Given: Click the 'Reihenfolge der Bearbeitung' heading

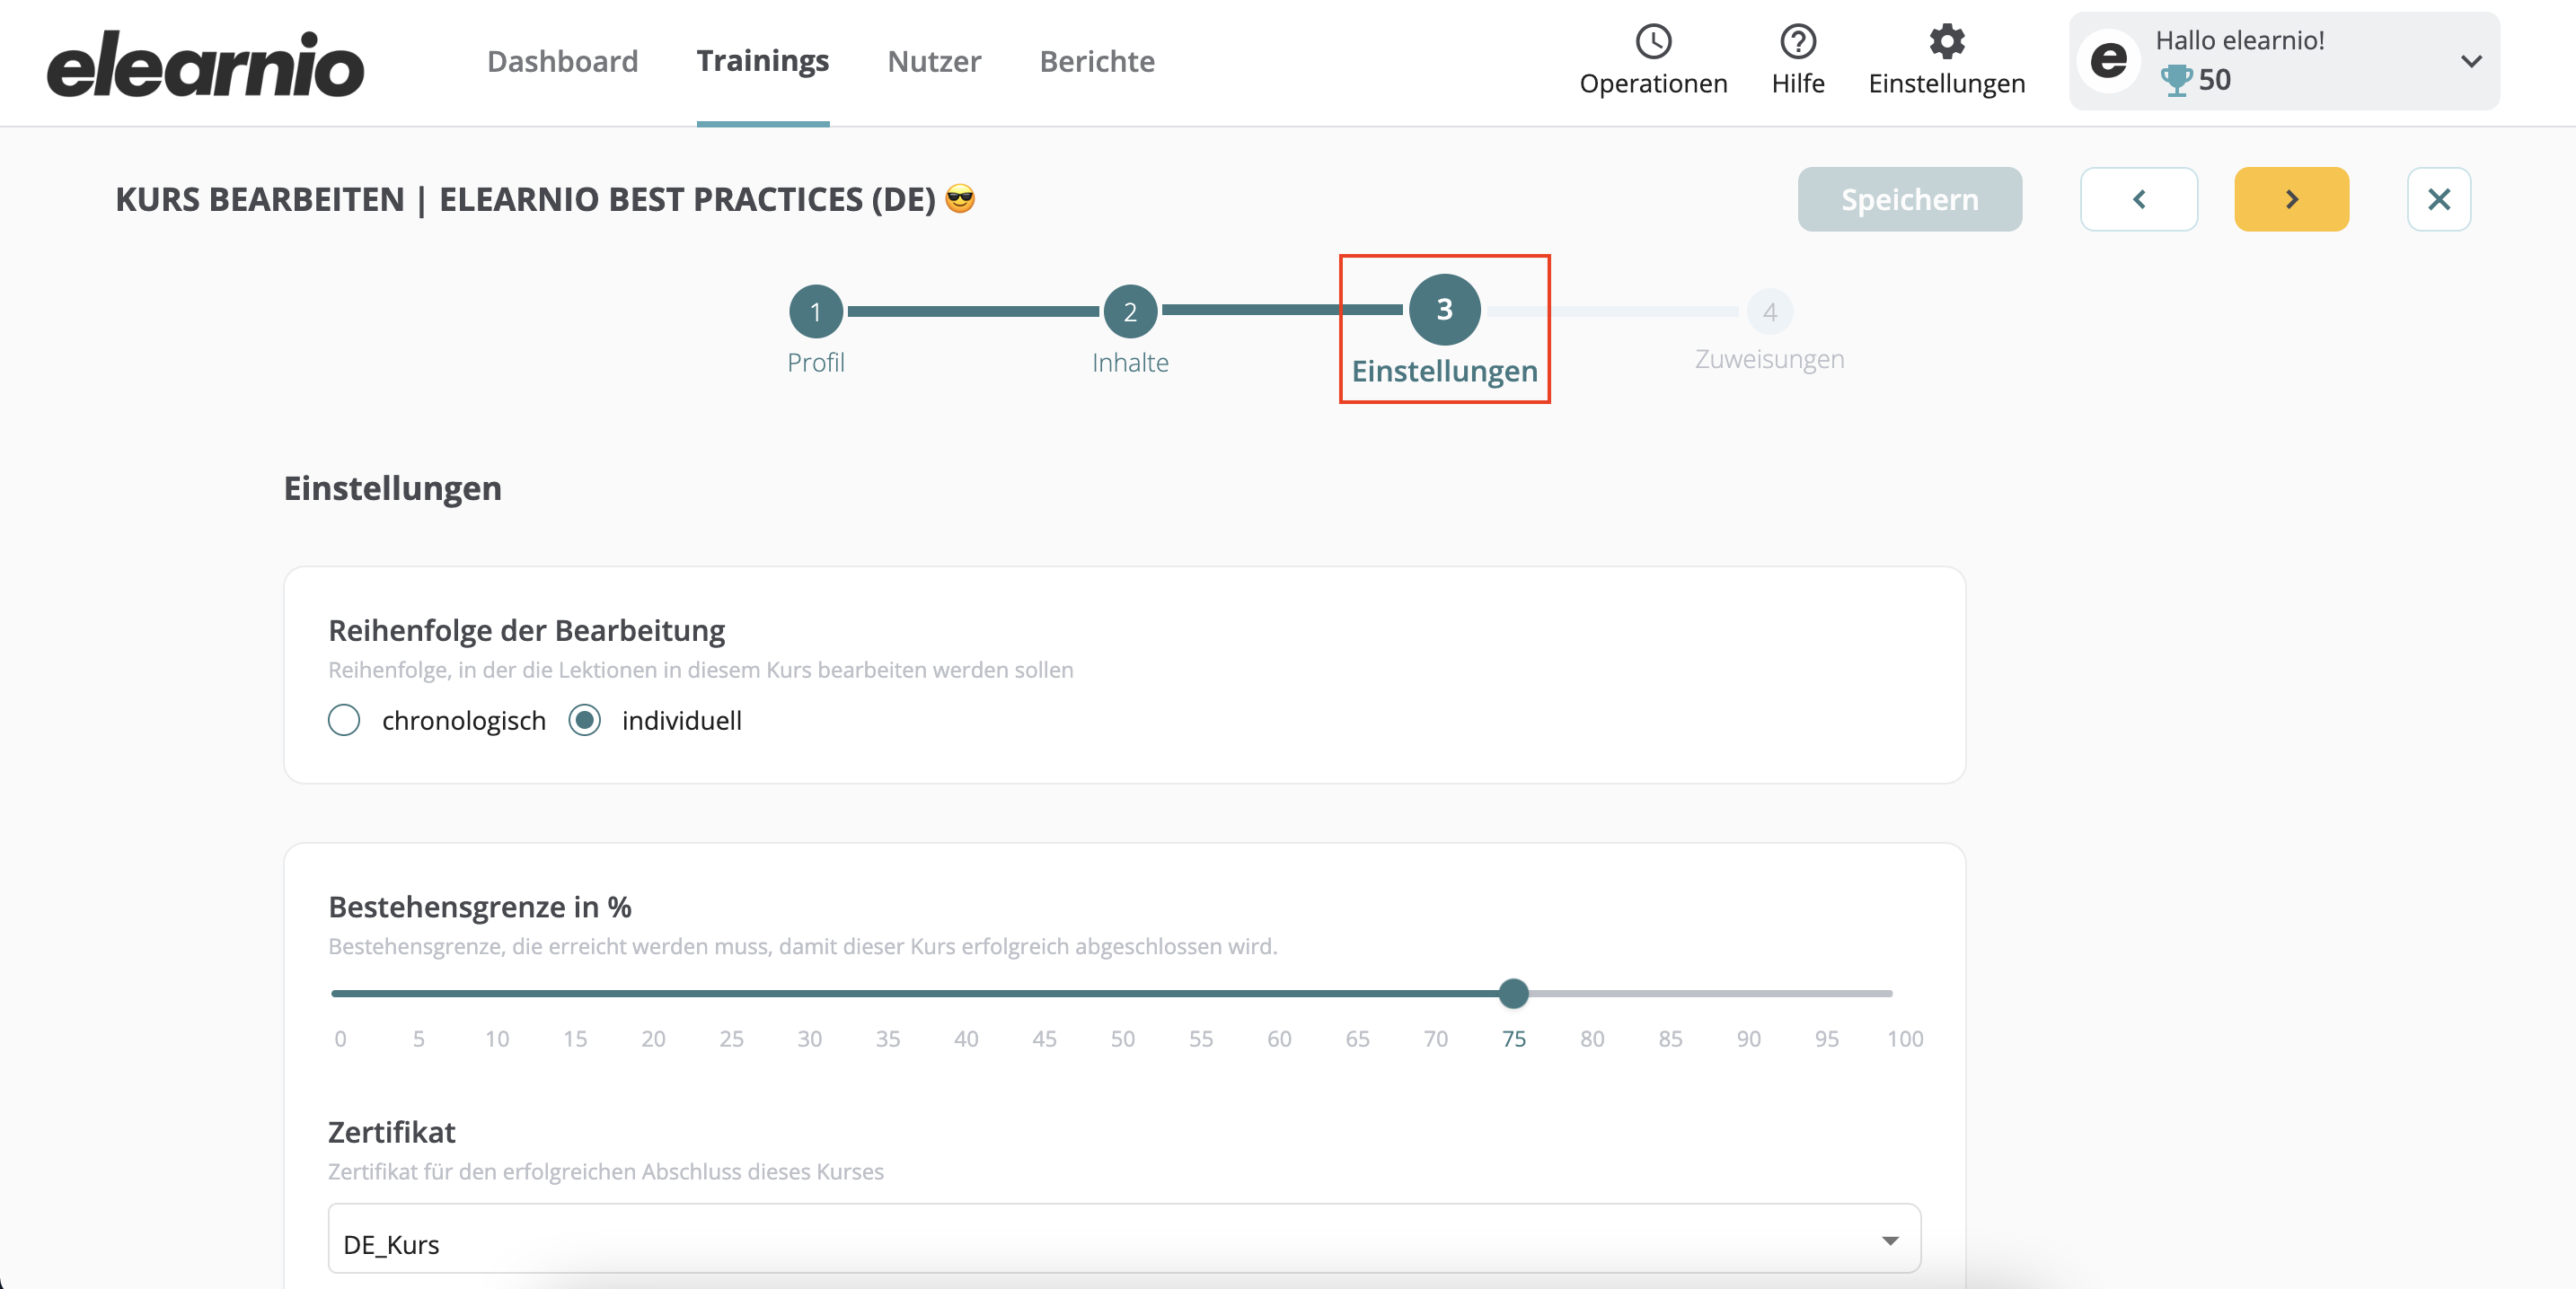Looking at the screenshot, I should (x=526, y=630).
